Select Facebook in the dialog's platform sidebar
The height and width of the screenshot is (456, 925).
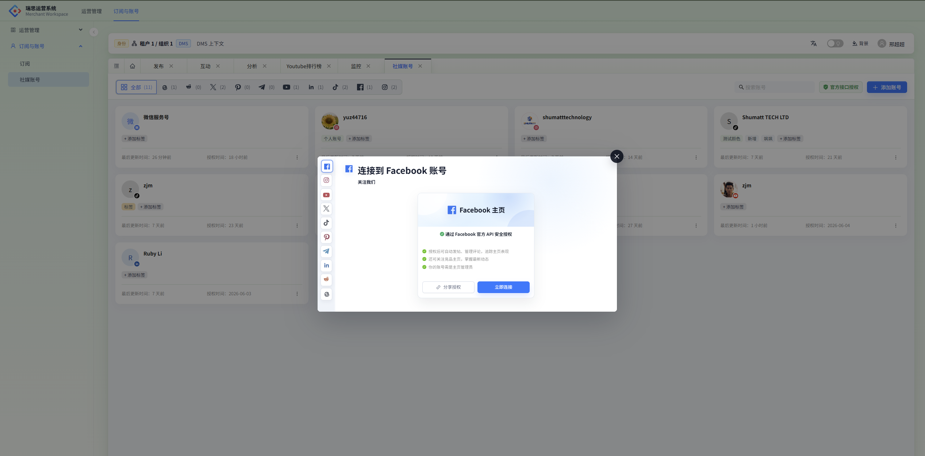[x=327, y=166]
